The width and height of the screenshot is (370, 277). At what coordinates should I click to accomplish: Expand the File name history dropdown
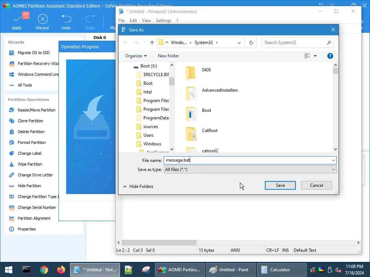point(333,161)
